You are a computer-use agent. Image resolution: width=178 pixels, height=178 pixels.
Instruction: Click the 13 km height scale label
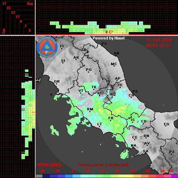(x=13, y=12)
